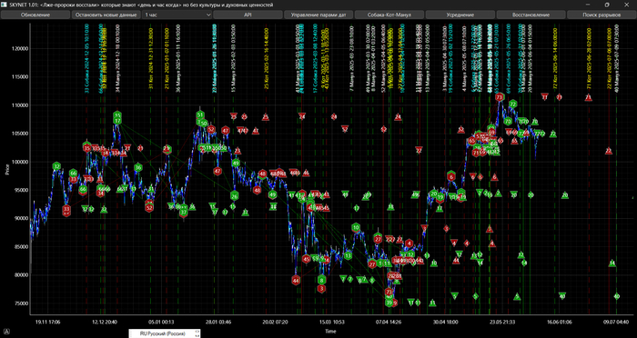Open the API button
The width and height of the screenshot is (637, 338).
248,15
